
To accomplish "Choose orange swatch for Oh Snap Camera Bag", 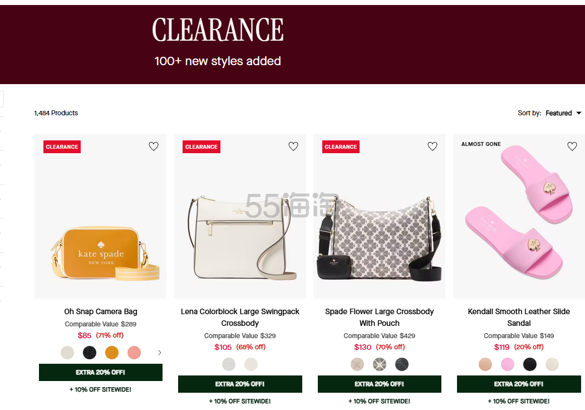I will 112,353.
